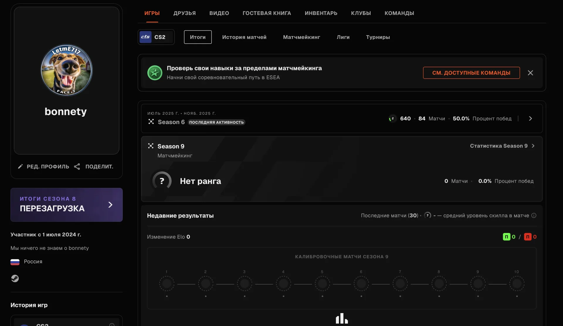This screenshot has height=326, width=563.
Task: Click the Season 6 crossed-swords icon
Action: (x=151, y=121)
